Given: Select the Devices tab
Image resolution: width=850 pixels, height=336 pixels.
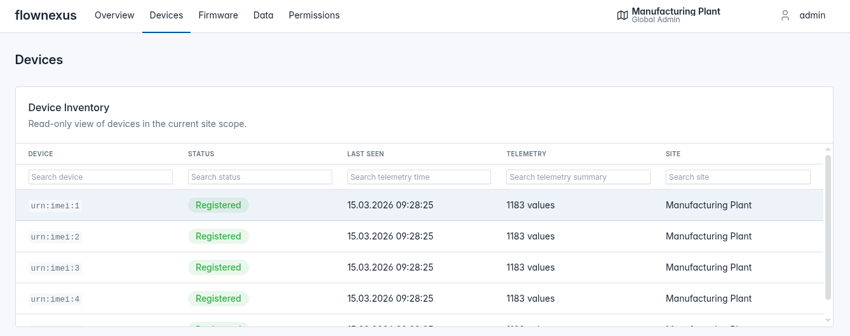Looking at the screenshot, I should [x=166, y=15].
